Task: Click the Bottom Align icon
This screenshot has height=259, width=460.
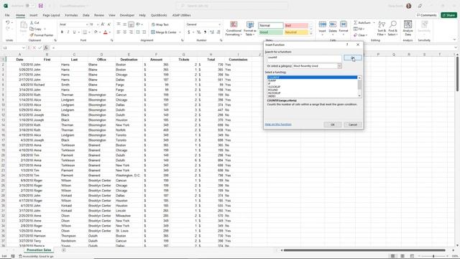Action: point(131,24)
